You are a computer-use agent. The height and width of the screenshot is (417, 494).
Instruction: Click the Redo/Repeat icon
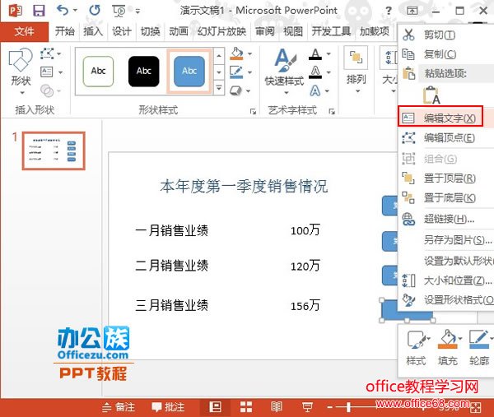[x=95, y=11]
